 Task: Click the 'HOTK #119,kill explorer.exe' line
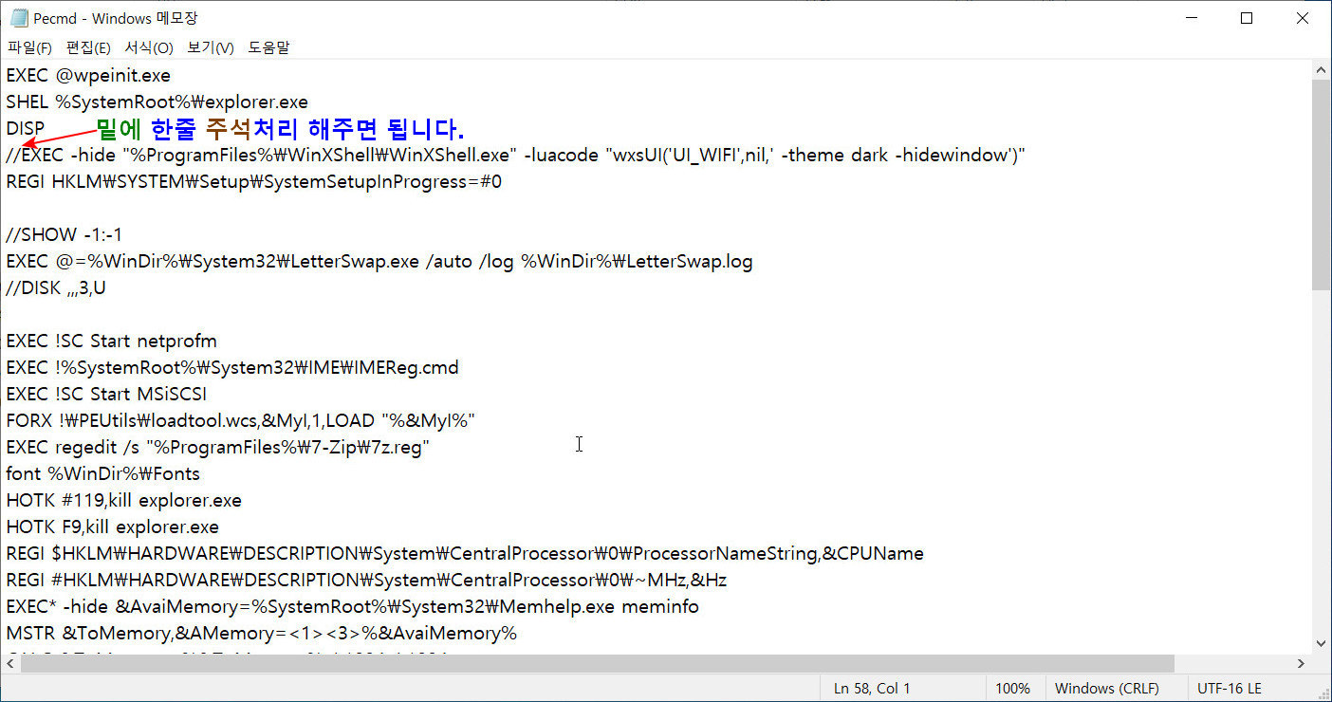point(123,500)
